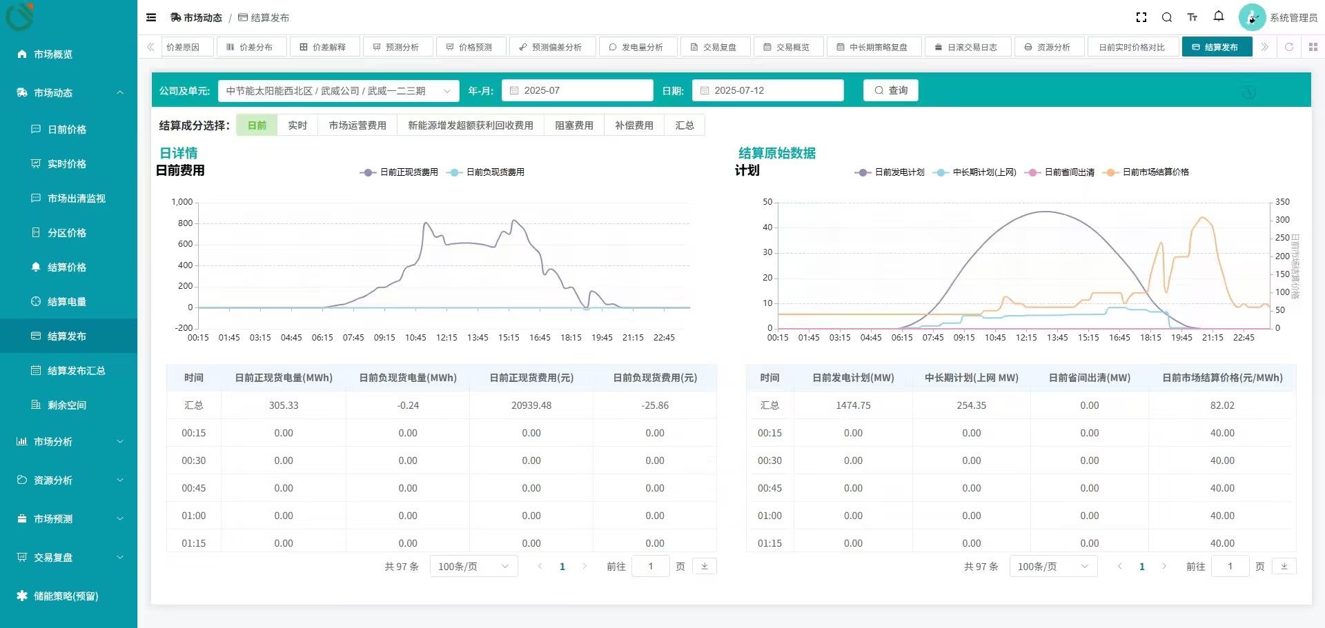Download the left table using the export icon
This screenshot has width=1325, height=628.
pyautogui.click(x=705, y=566)
